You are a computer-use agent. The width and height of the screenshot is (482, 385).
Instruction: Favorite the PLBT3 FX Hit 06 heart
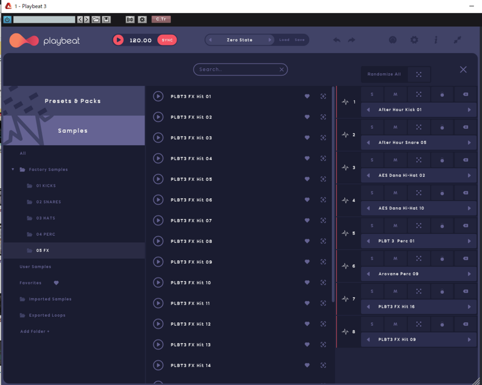pyautogui.click(x=307, y=200)
